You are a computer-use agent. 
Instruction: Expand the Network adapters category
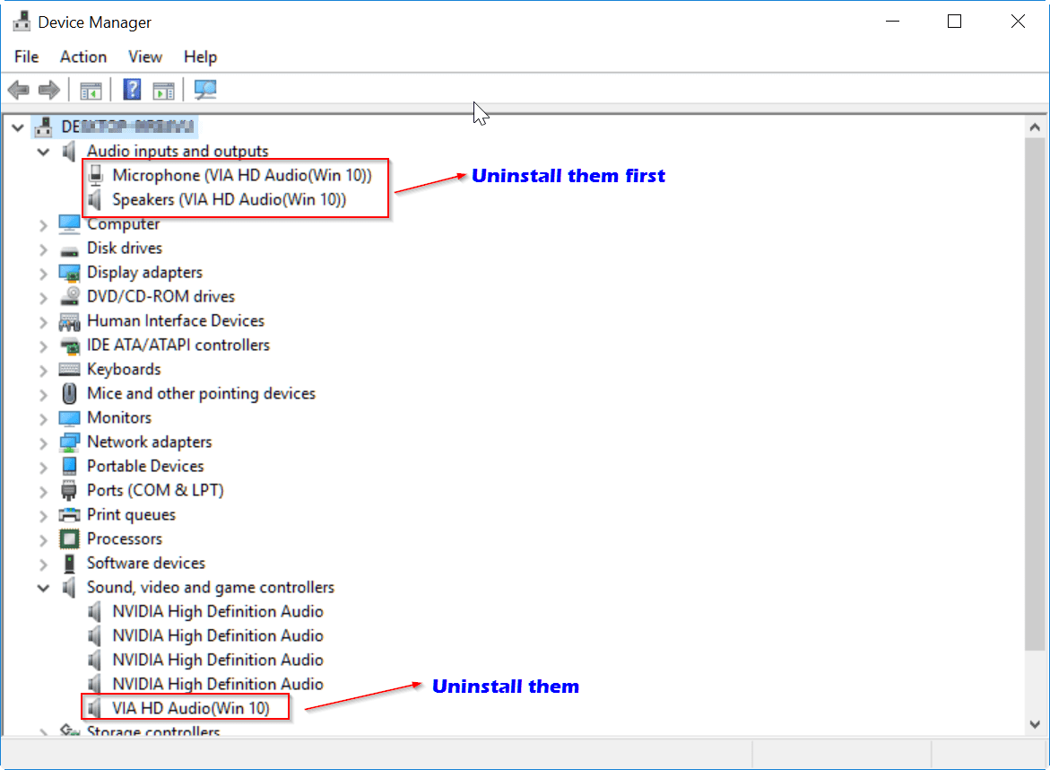pyautogui.click(x=43, y=442)
